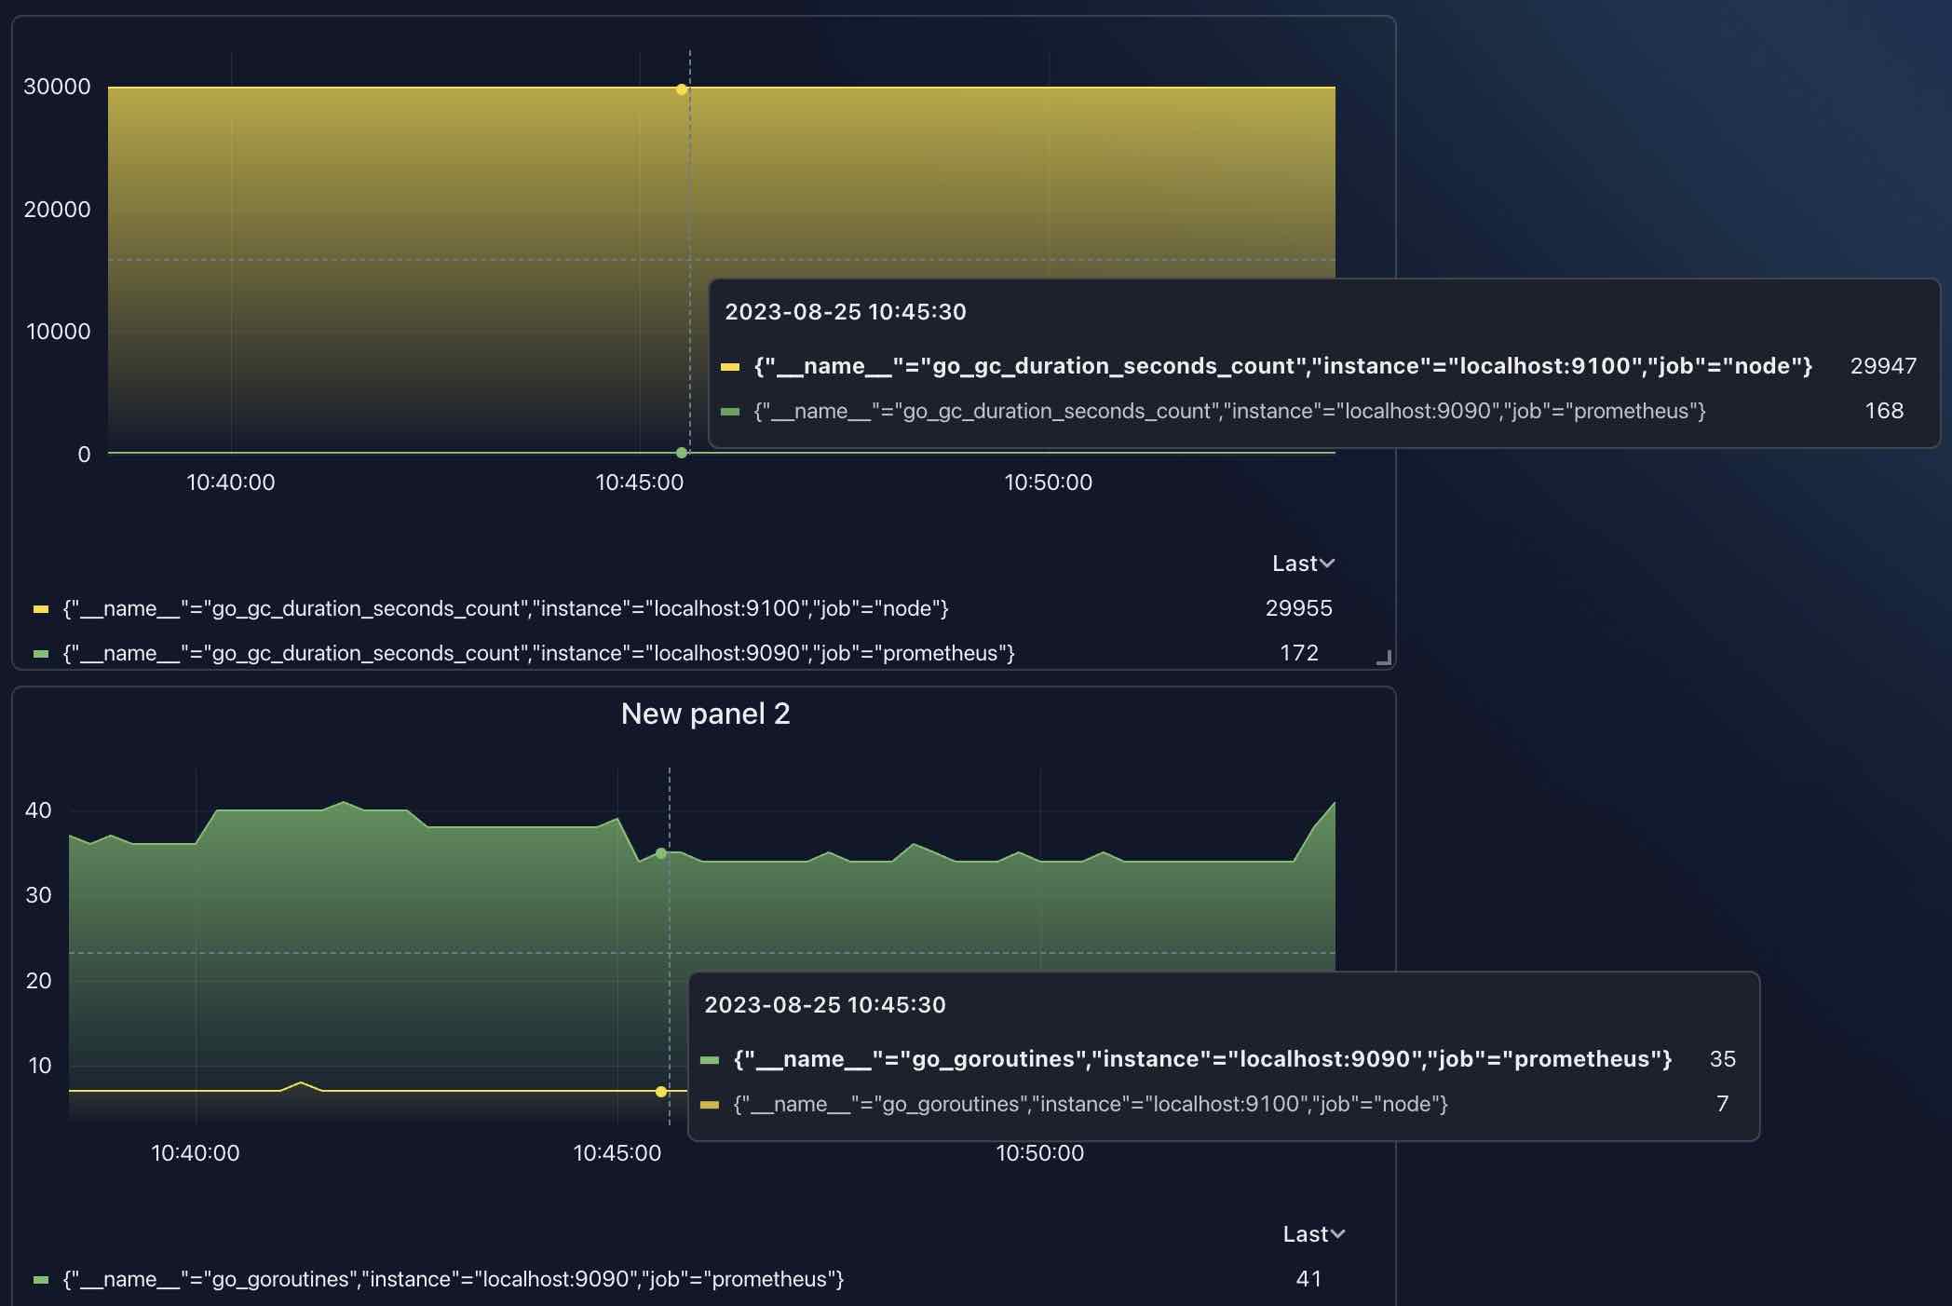
Task: Sort New panel 2 legend by Last
Action: 1313,1234
